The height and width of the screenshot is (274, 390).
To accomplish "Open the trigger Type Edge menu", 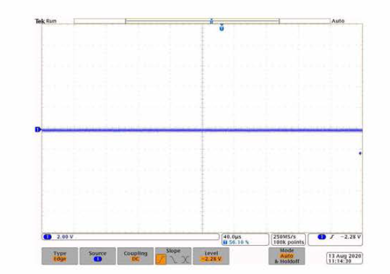I will (x=60, y=256).
